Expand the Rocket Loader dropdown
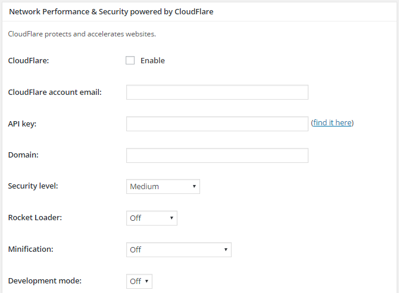399x293 pixels. (x=152, y=218)
